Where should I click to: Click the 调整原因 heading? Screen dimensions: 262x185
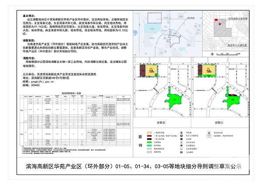[29, 41]
